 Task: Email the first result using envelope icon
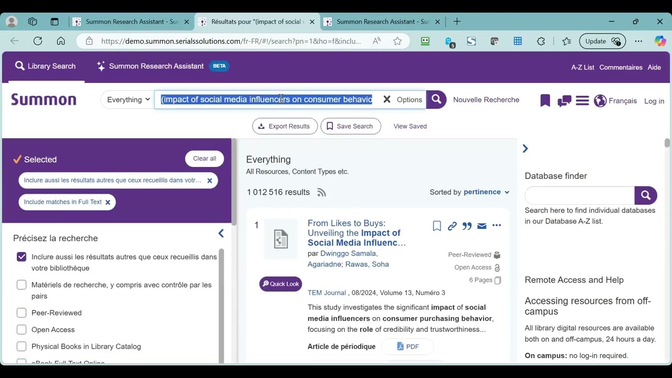(482, 226)
